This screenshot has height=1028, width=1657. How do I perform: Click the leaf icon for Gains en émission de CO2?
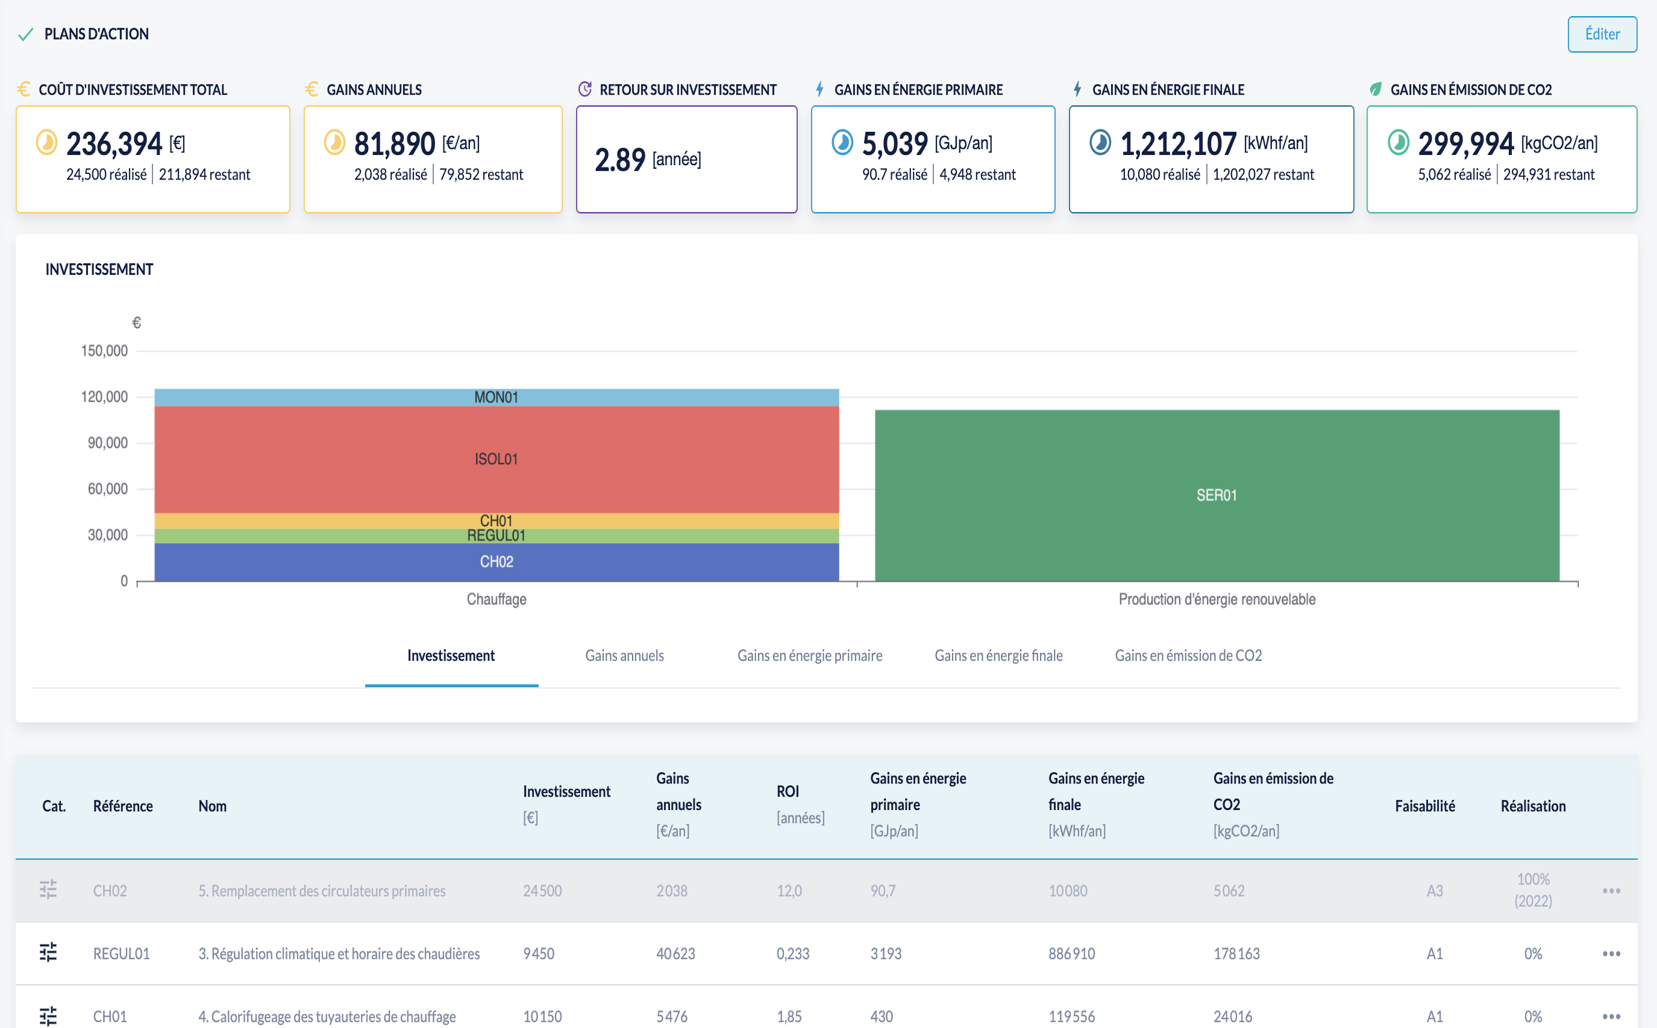[x=1376, y=89]
